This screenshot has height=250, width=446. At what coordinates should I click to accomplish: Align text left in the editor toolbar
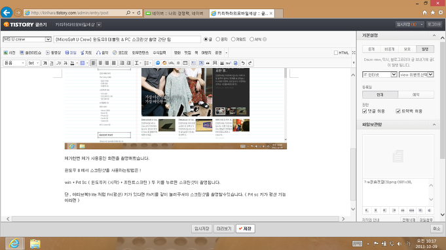[x=93, y=63]
